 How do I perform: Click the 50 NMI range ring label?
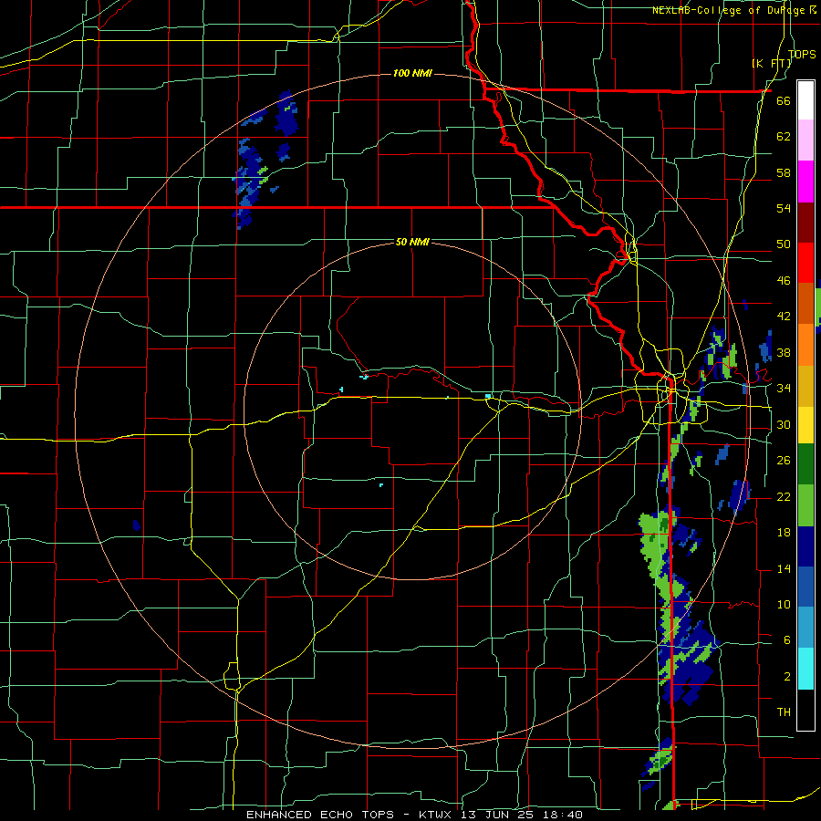pos(412,242)
